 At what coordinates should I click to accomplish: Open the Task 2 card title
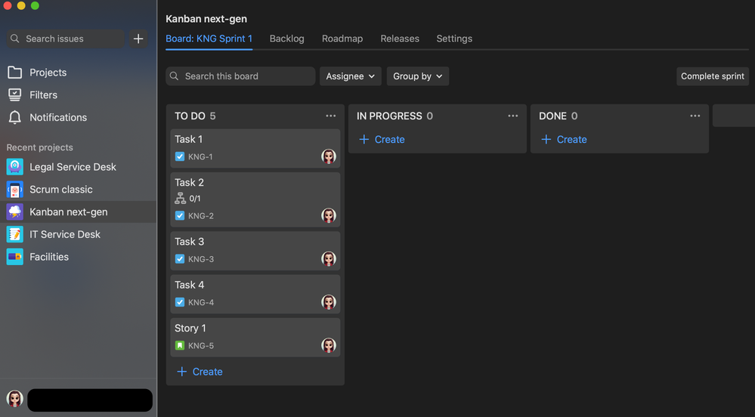click(189, 183)
